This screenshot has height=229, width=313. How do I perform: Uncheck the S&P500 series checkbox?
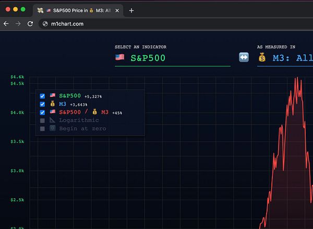[42, 96]
